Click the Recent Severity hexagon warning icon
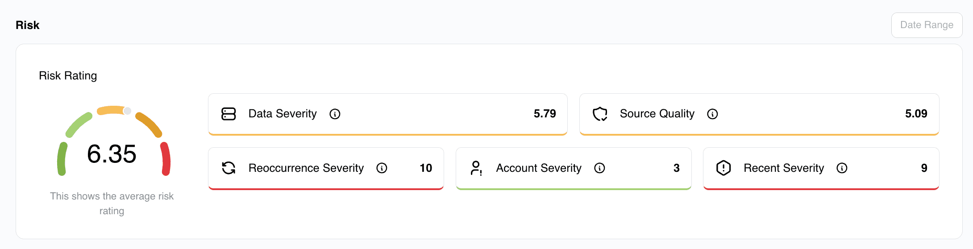Image resolution: width=973 pixels, height=249 pixels. [724, 168]
